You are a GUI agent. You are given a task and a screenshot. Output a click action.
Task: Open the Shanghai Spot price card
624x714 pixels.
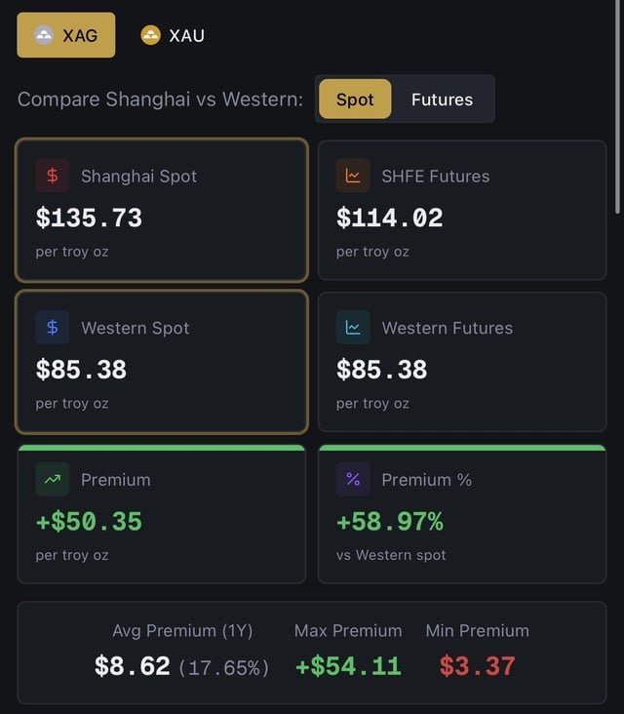pos(162,210)
